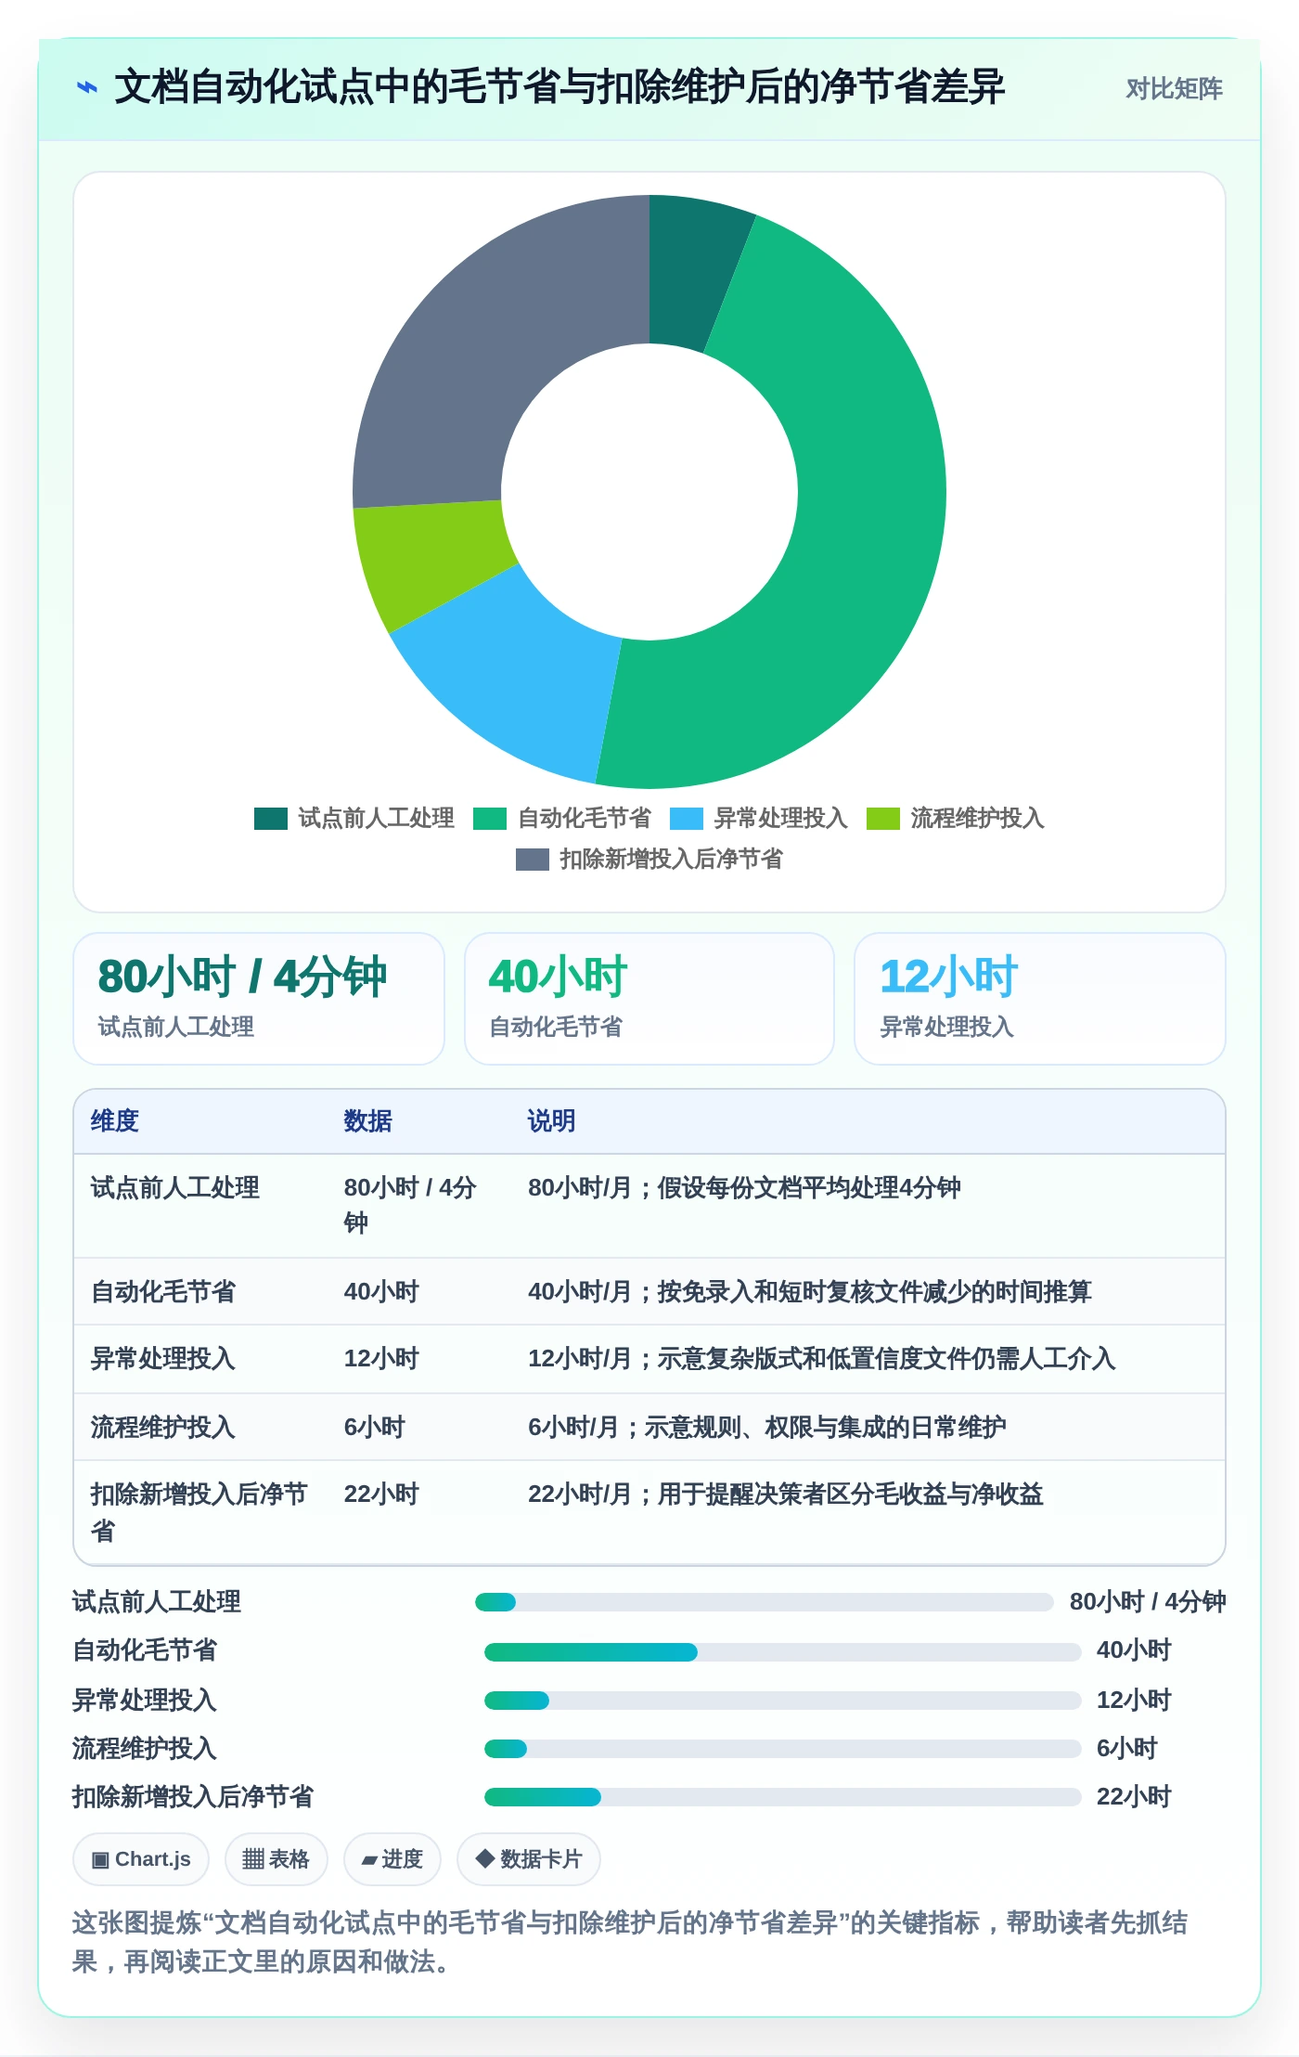1299x2057 pixels.
Task: Click the 进度 tag chip
Action: pyautogui.click(x=392, y=1859)
